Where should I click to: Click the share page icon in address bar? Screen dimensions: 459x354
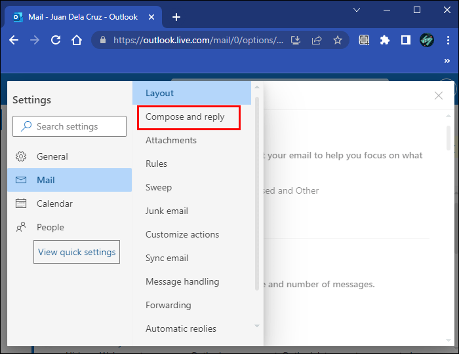[x=317, y=40]
